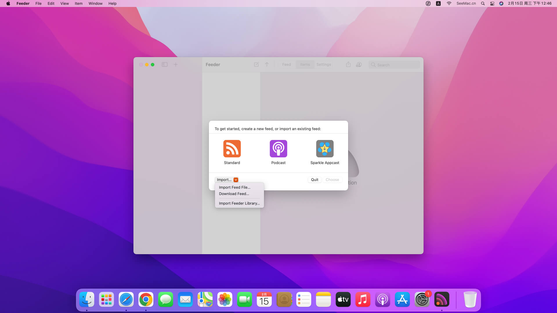557x313 pixels.
Task: Switch to the Settings tab
Action: tap(323, 65)
